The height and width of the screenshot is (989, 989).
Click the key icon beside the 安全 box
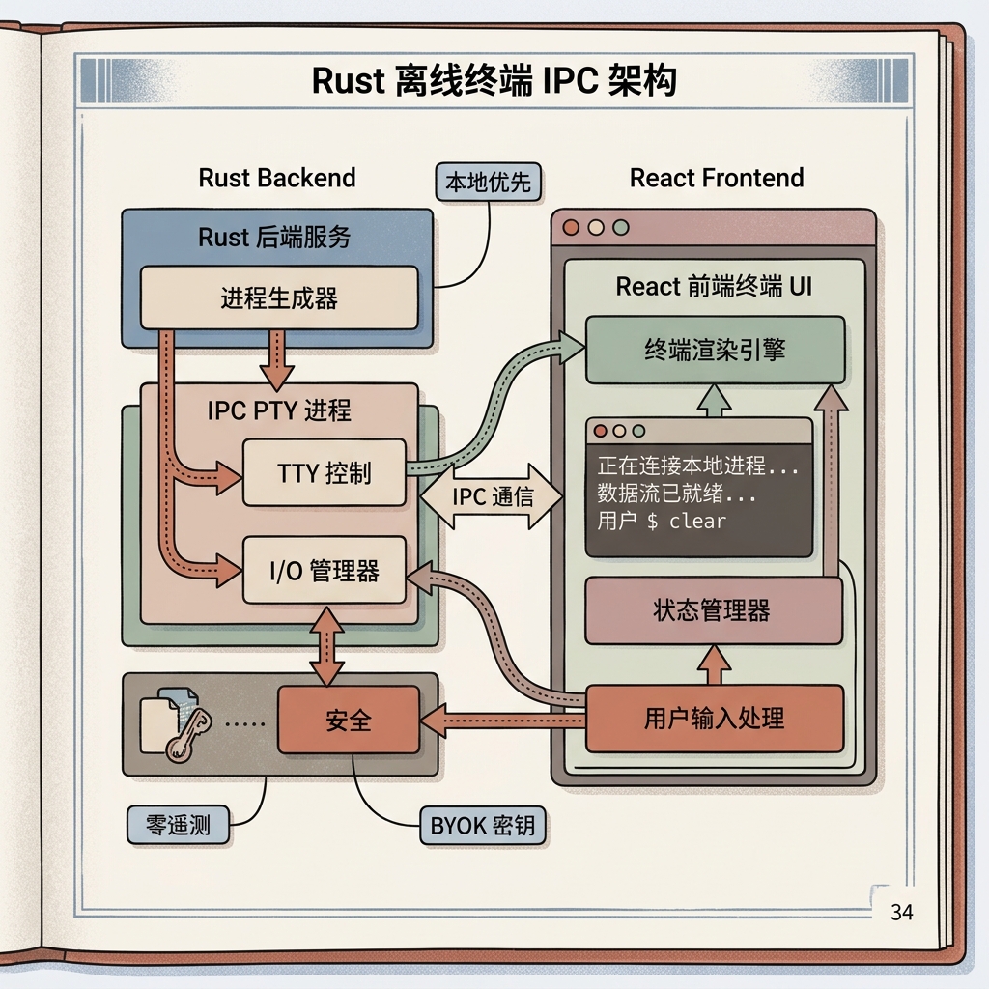(188, 735)
